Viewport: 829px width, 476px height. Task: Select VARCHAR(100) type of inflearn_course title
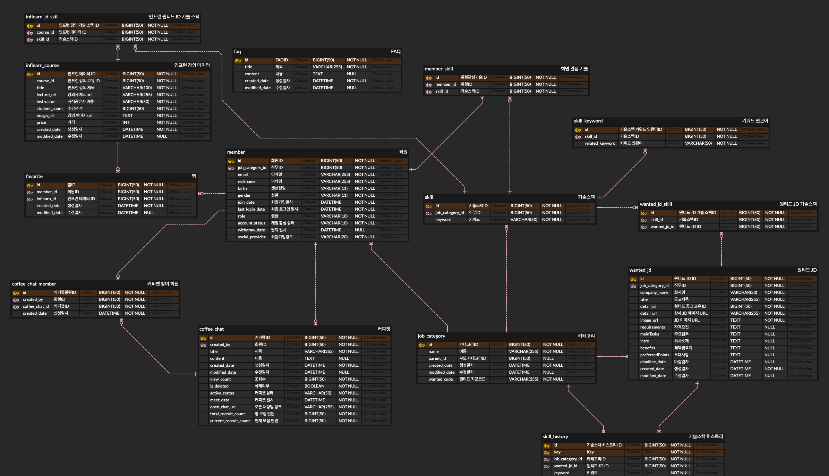tap(137, 88)
